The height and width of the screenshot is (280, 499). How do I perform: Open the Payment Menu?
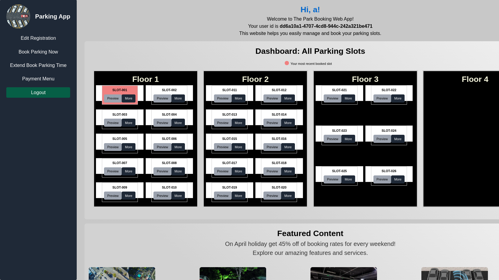pos(38,79)
